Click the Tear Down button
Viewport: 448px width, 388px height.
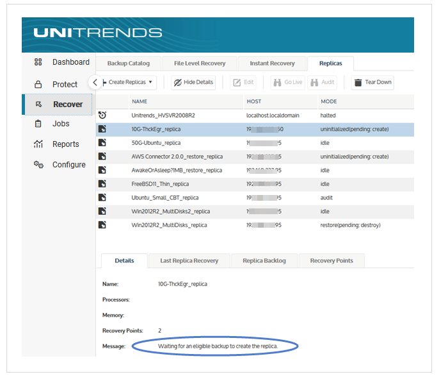click(372, 83)
